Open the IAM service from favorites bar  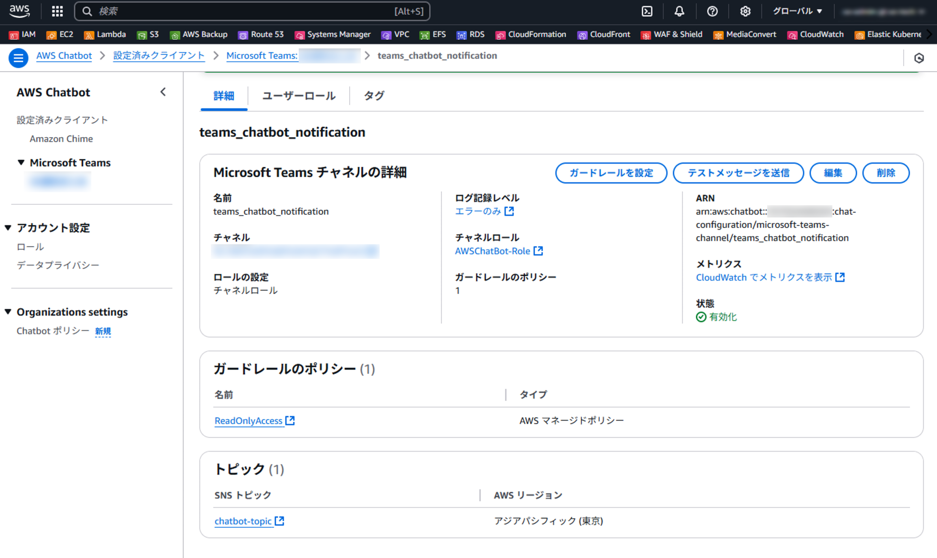pos(22,34)
